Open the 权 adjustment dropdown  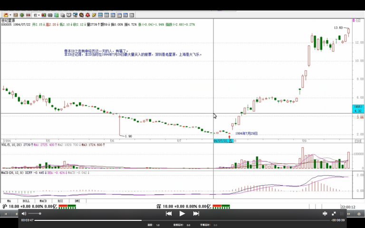coord(37,15)
